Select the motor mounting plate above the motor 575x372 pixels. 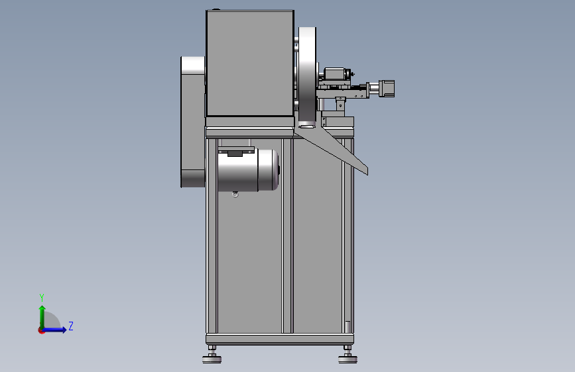[236, 150]
